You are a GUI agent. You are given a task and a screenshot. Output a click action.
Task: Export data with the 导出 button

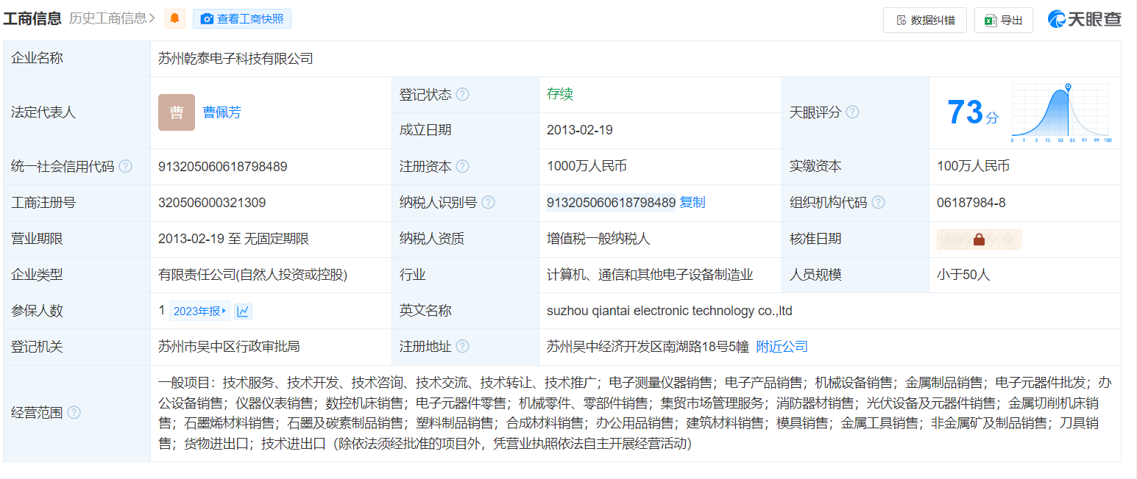1004,20
